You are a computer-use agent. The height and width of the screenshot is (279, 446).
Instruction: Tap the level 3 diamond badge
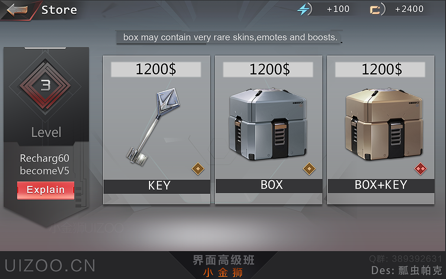(x=46, y=86)
